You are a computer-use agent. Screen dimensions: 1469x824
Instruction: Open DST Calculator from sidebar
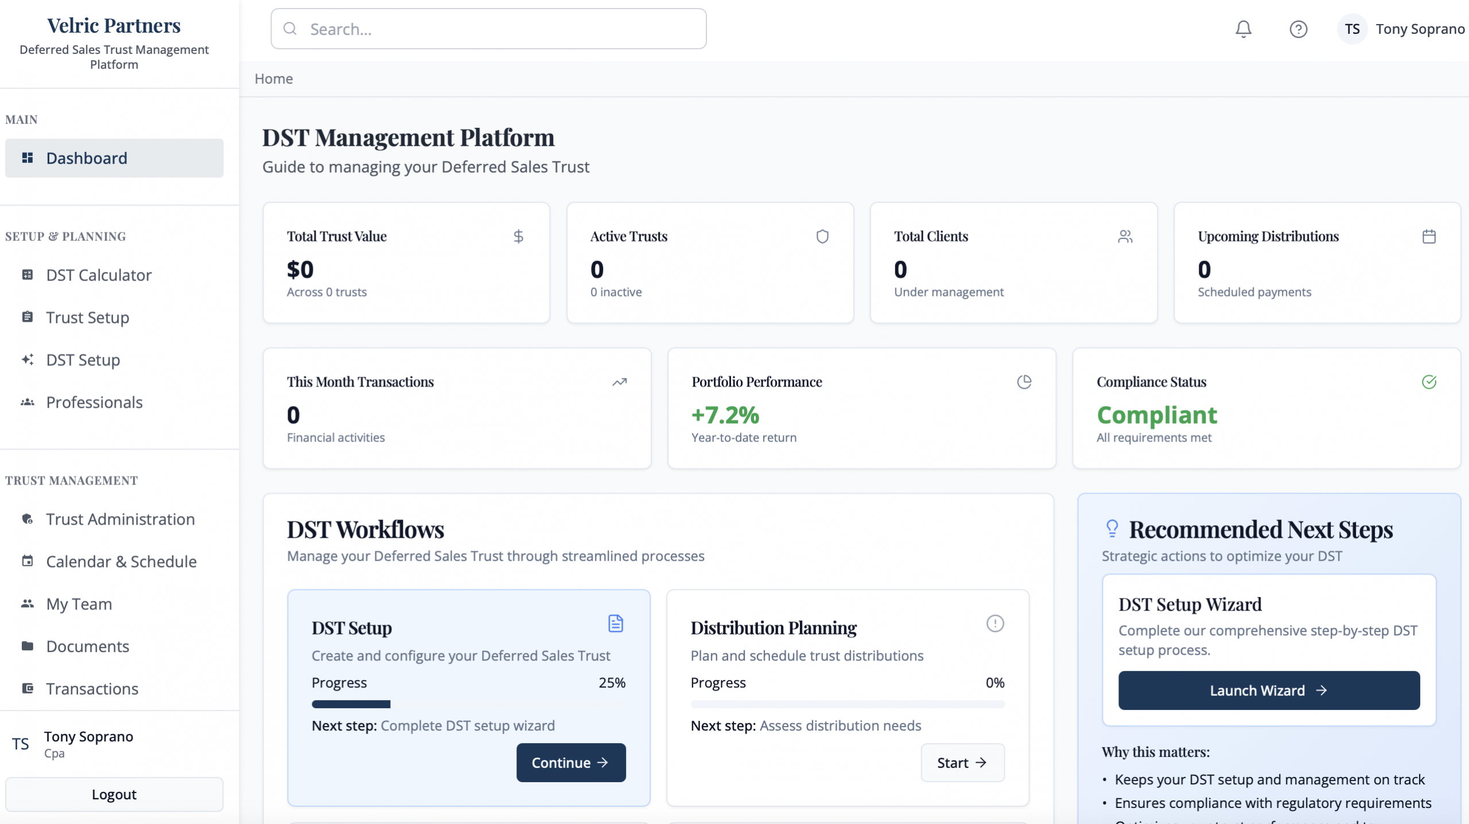click(x=99, y=275)
